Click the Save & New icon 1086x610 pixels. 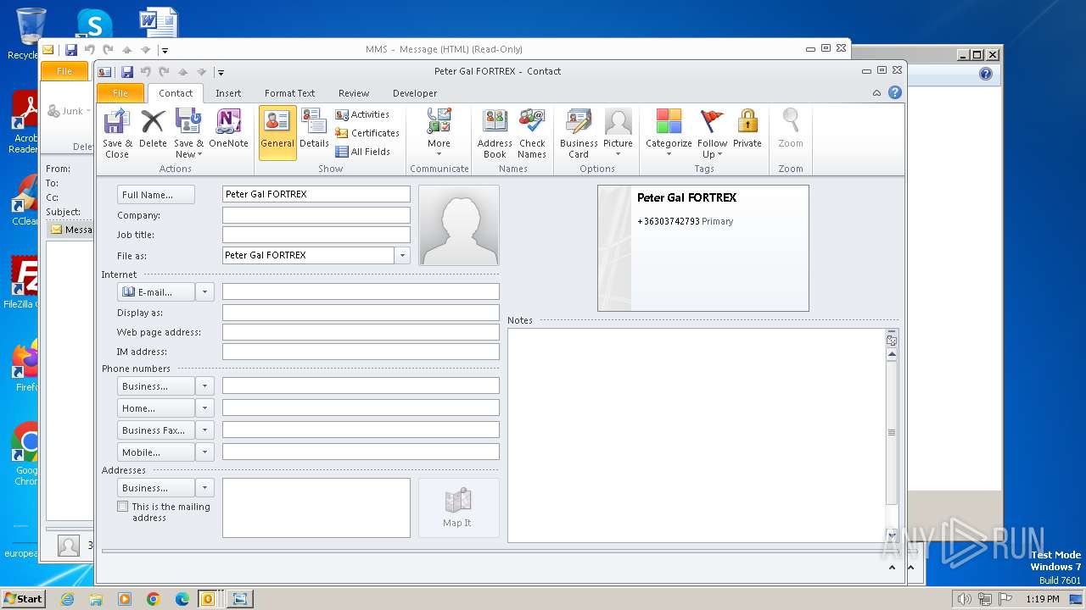pyautogui.click(x=188, y=133)
